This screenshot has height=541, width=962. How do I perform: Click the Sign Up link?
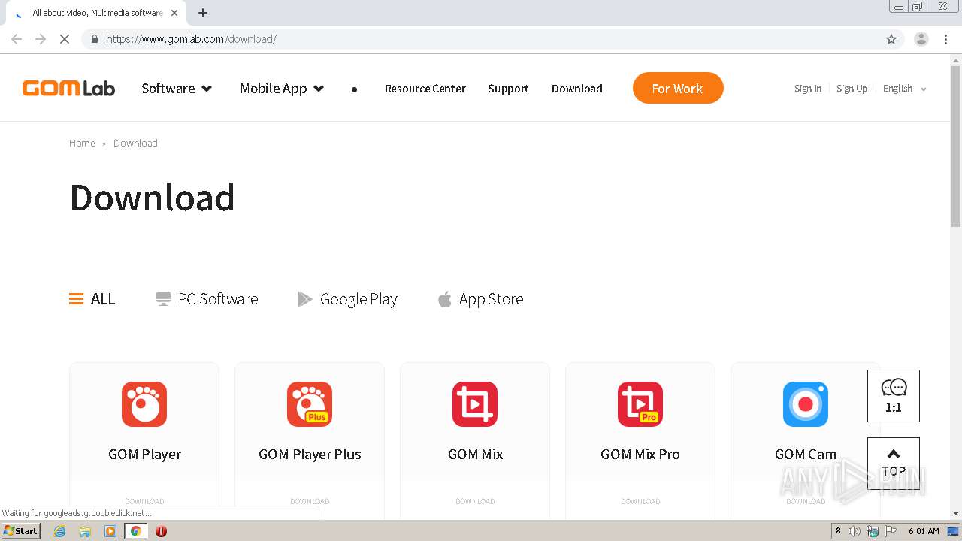click(852, 89)
